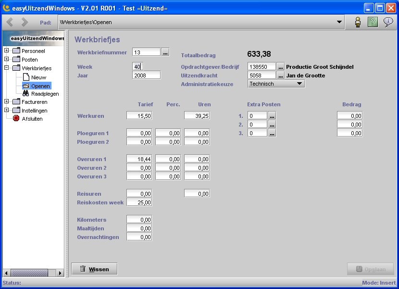Browse Uitzendkracht with the lookup button
Viewport: 399px width, 289px height.
[x=280, y=75]
